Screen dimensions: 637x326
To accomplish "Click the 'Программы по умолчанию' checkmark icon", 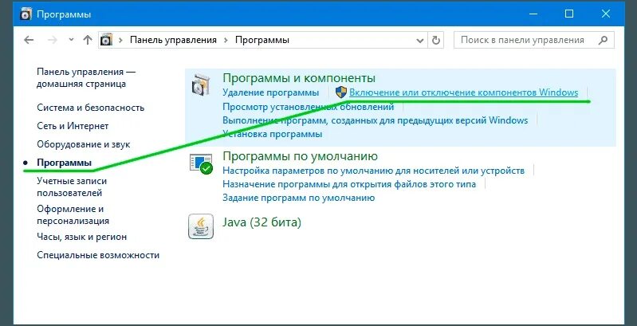I will tap(202, 164).
